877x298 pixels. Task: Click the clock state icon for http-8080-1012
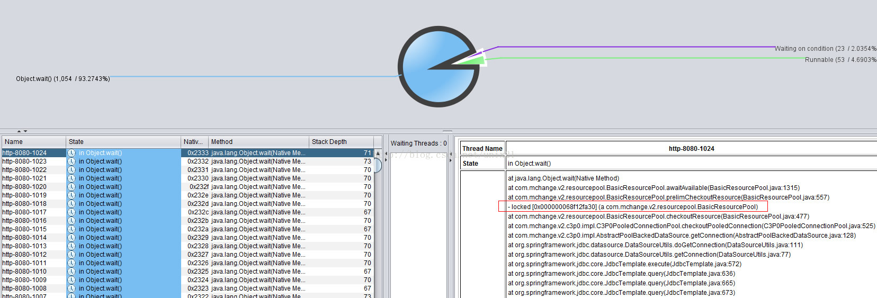point(71,255)
